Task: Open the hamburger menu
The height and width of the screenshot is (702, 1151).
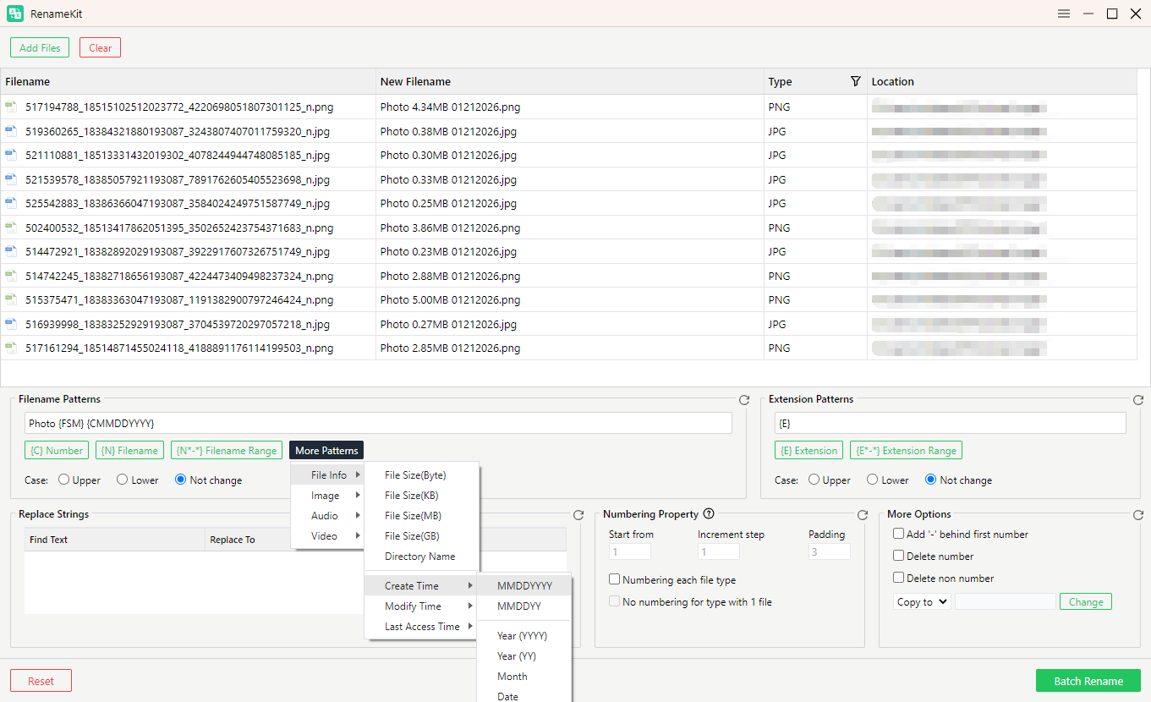Action: pos(1063,14)
